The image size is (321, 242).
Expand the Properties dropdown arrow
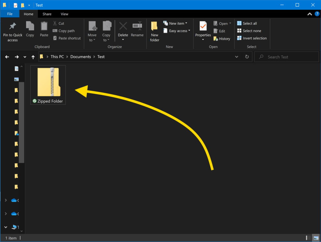click(203, 40)
